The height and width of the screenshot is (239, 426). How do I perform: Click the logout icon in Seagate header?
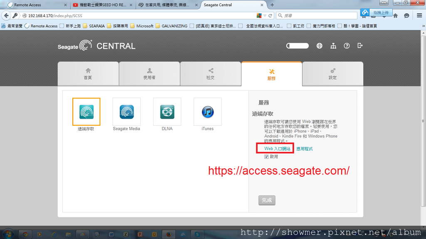click(x=360, y=46)
